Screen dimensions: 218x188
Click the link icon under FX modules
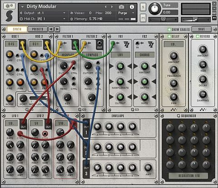pos(137,109)
